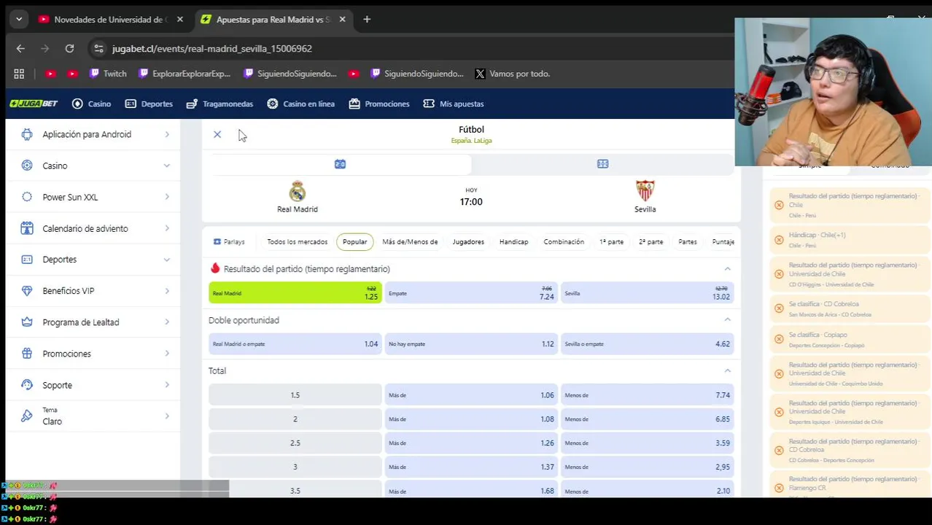
Task: Open a new browser tab
Action: click(x=367, y=20)
